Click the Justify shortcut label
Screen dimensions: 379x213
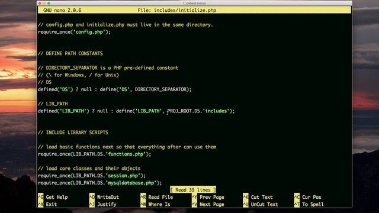pos(107,204)
